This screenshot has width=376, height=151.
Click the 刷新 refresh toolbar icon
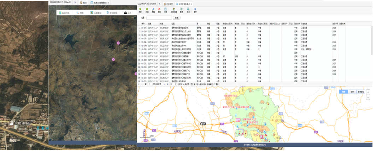(140, 10)
